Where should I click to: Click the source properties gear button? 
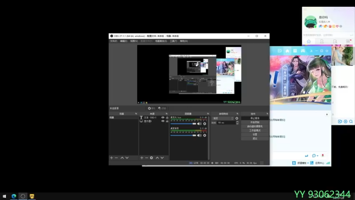[151, 108]
